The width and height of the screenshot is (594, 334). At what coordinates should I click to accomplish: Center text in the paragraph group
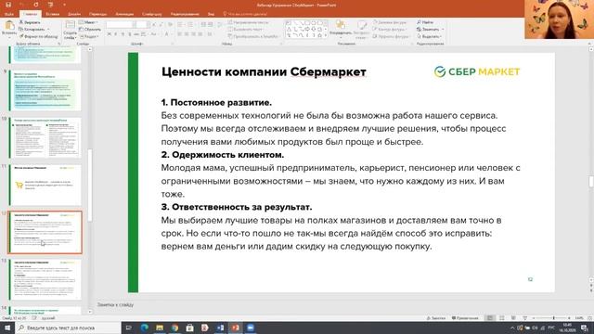point(187,34)
